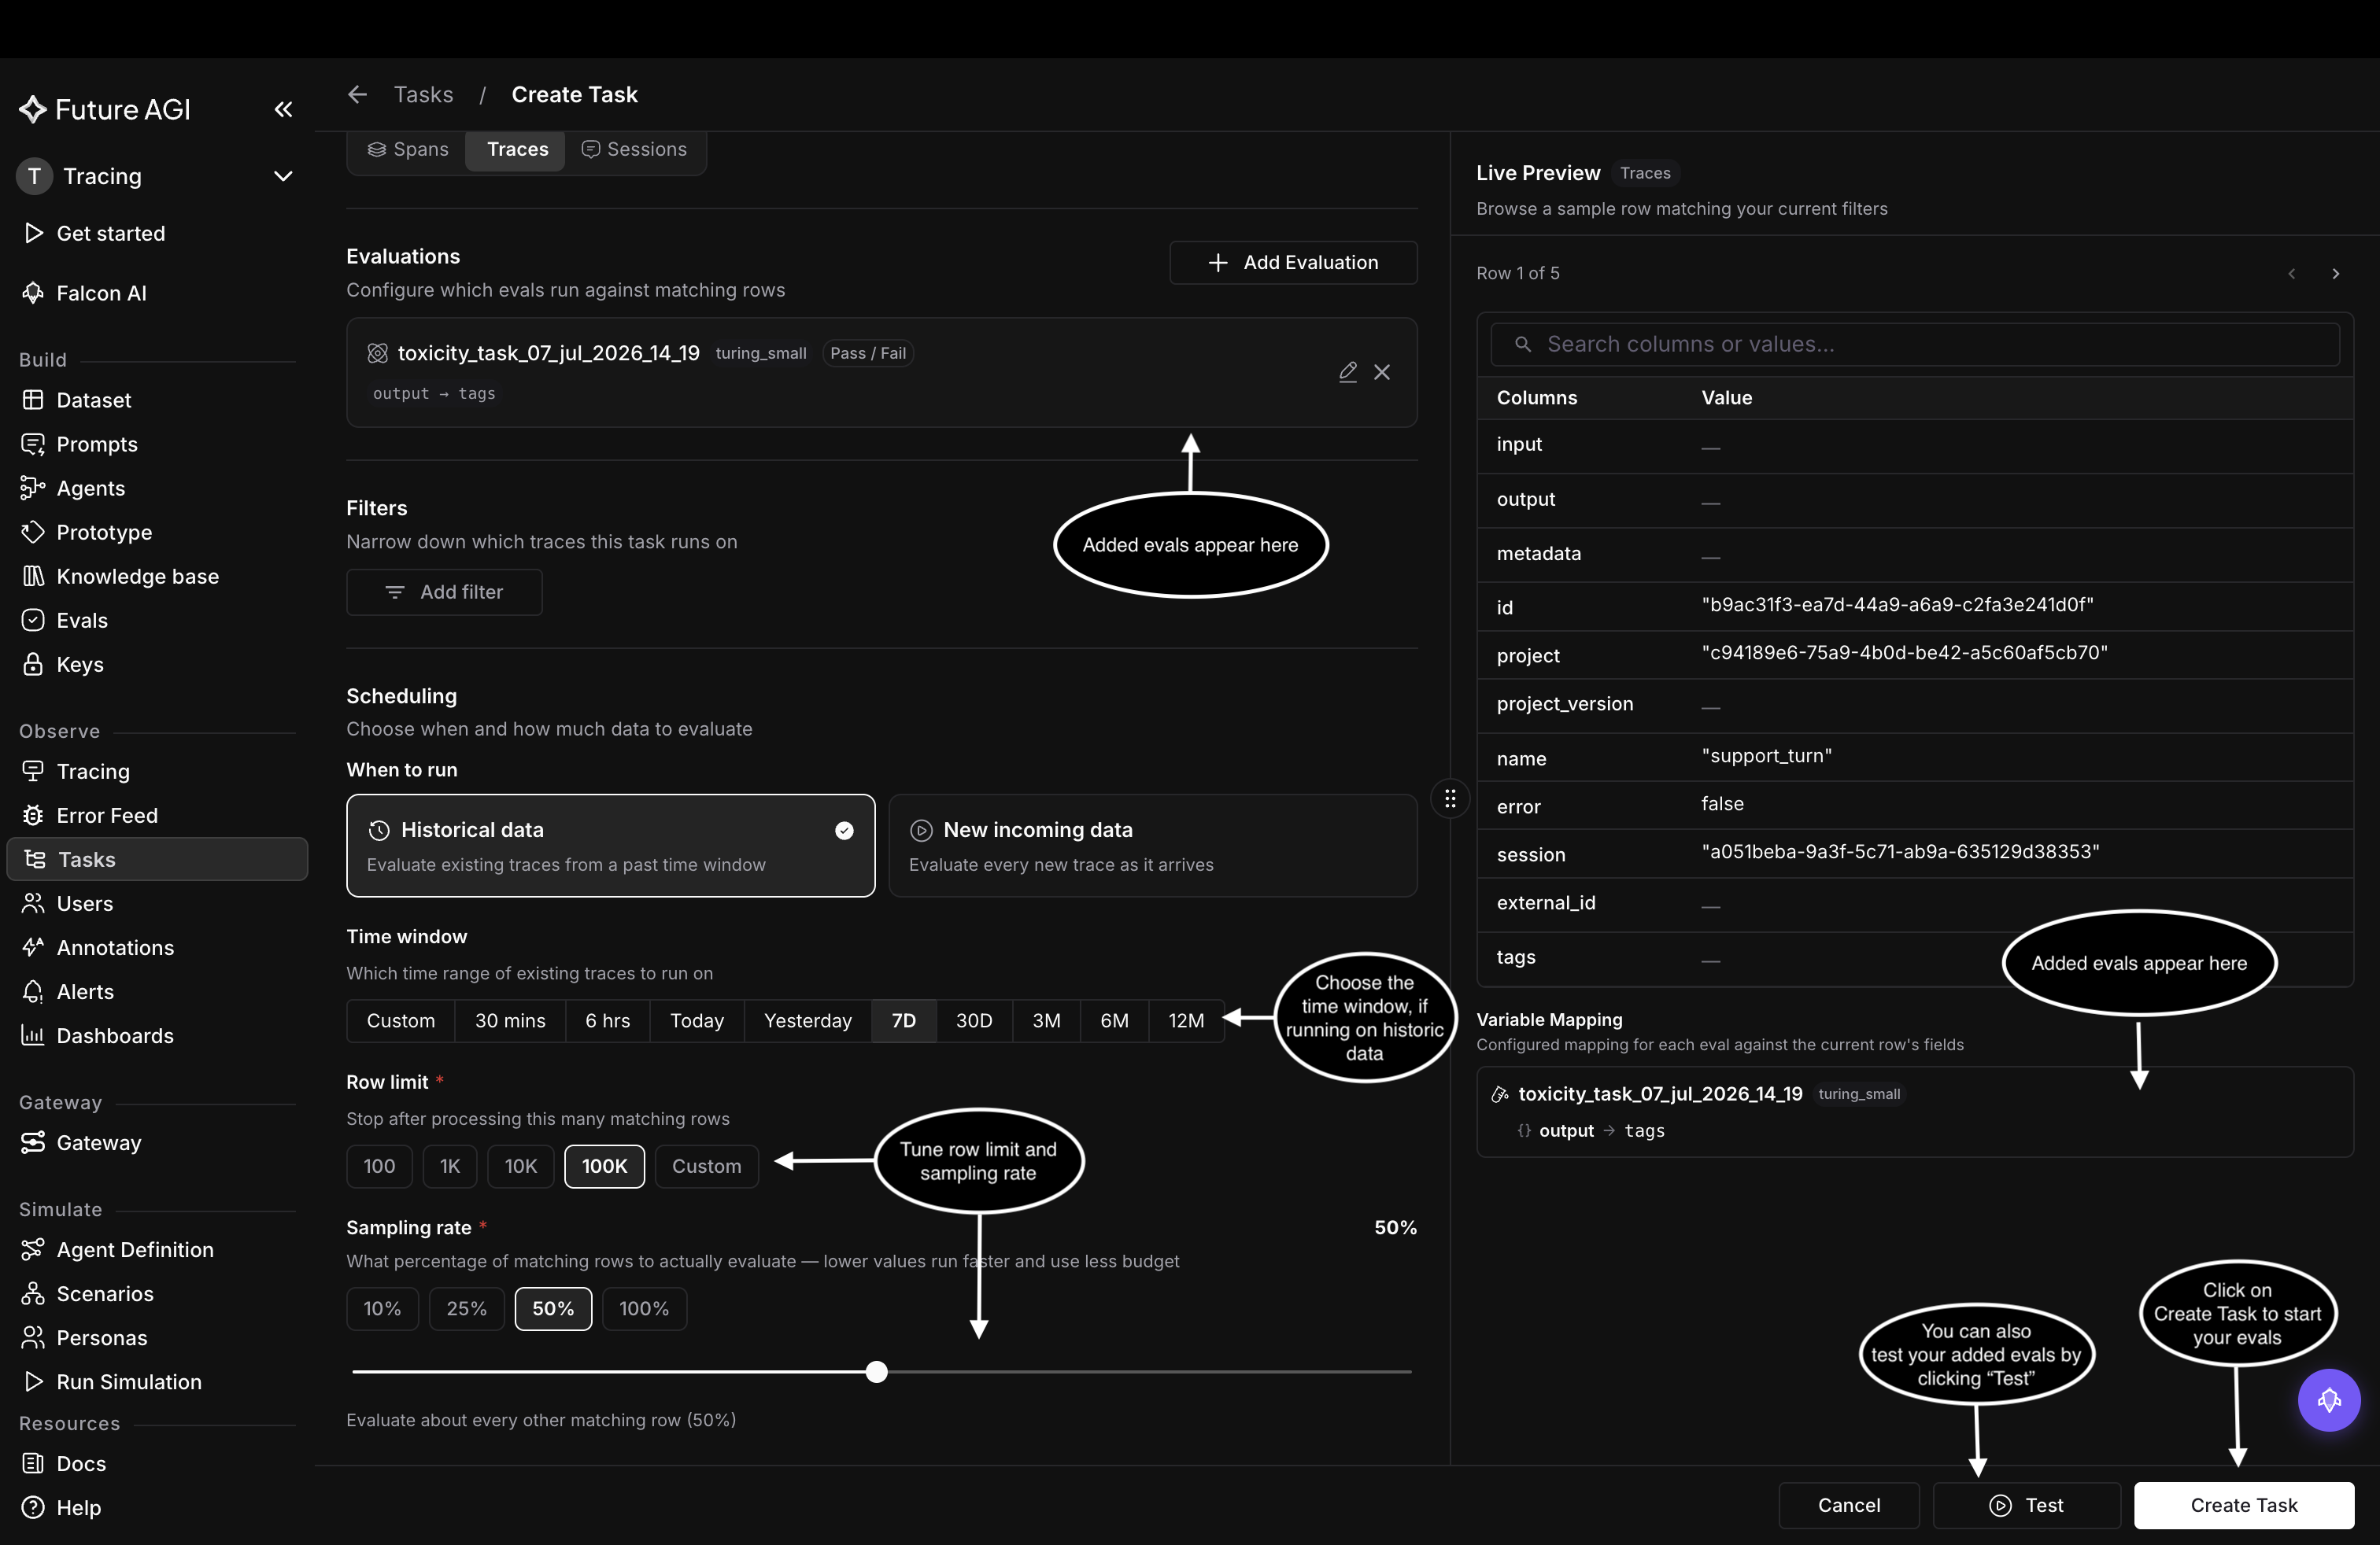The width and height of the screenshot is (2380, 1545).
Task: Go back using the arrow icon
Action: (x=357, y=94)
